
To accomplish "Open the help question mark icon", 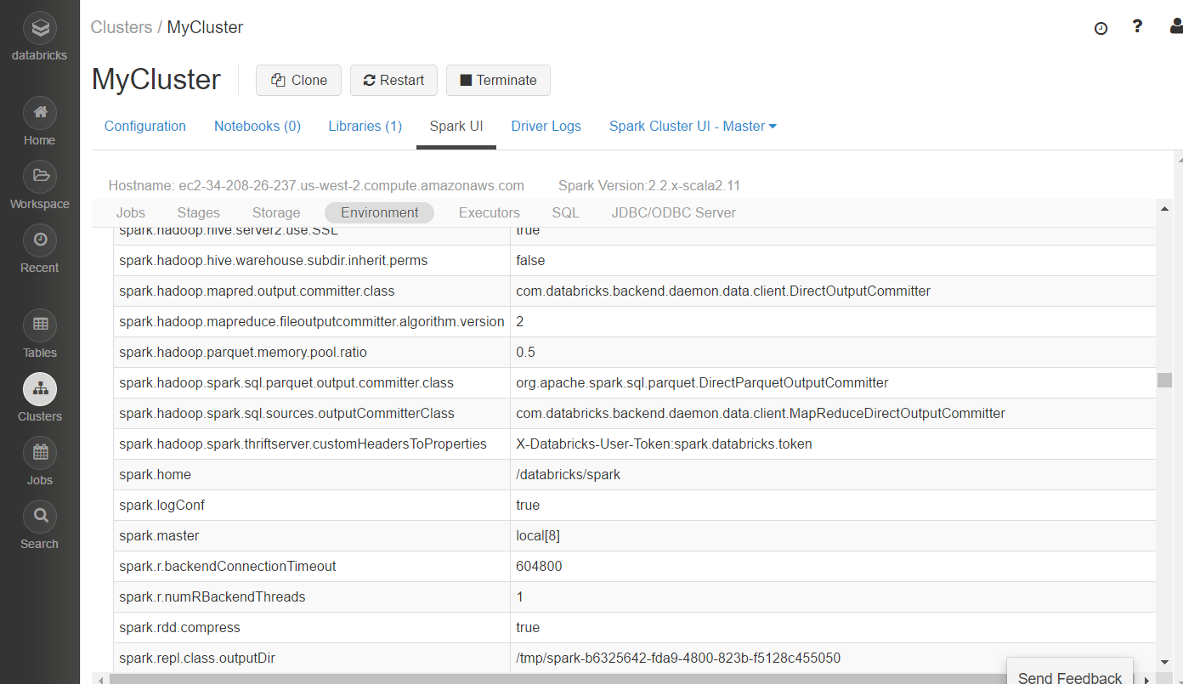I will click(x=1138, y=27).
